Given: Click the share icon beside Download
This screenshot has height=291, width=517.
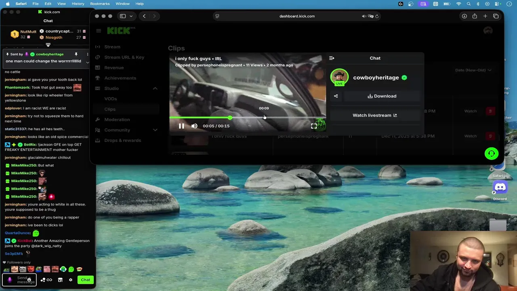Looking at the screenshot, I should [x=336, y=96].
